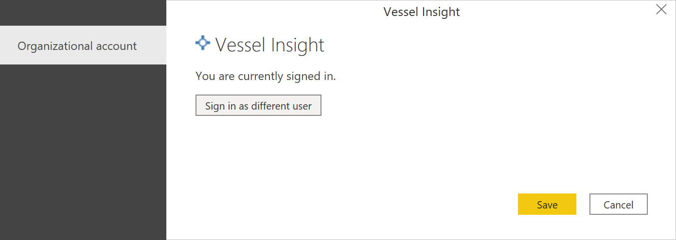
Task: Click the 'You are currently signed in' message
Action: coord(266,76)
